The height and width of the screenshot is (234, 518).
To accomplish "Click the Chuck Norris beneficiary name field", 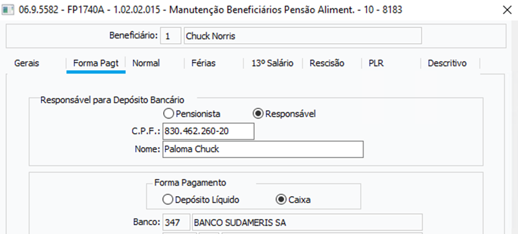I will click(302, 36).
